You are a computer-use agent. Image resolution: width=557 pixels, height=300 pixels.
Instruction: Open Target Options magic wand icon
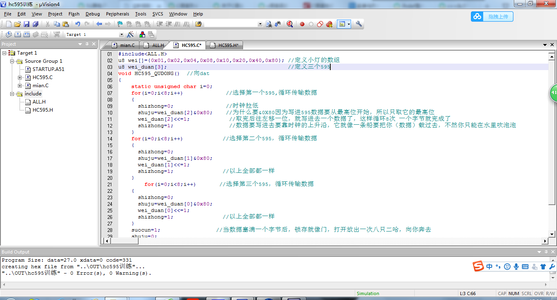point(130,35)
